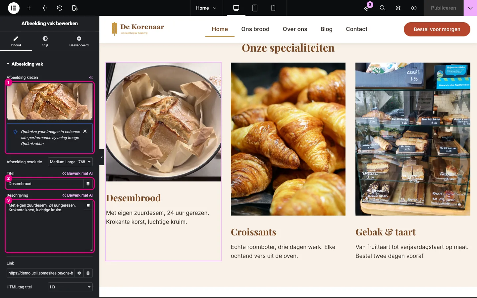
Task: Open link options gear icon
Action: [x=79, y=273]
